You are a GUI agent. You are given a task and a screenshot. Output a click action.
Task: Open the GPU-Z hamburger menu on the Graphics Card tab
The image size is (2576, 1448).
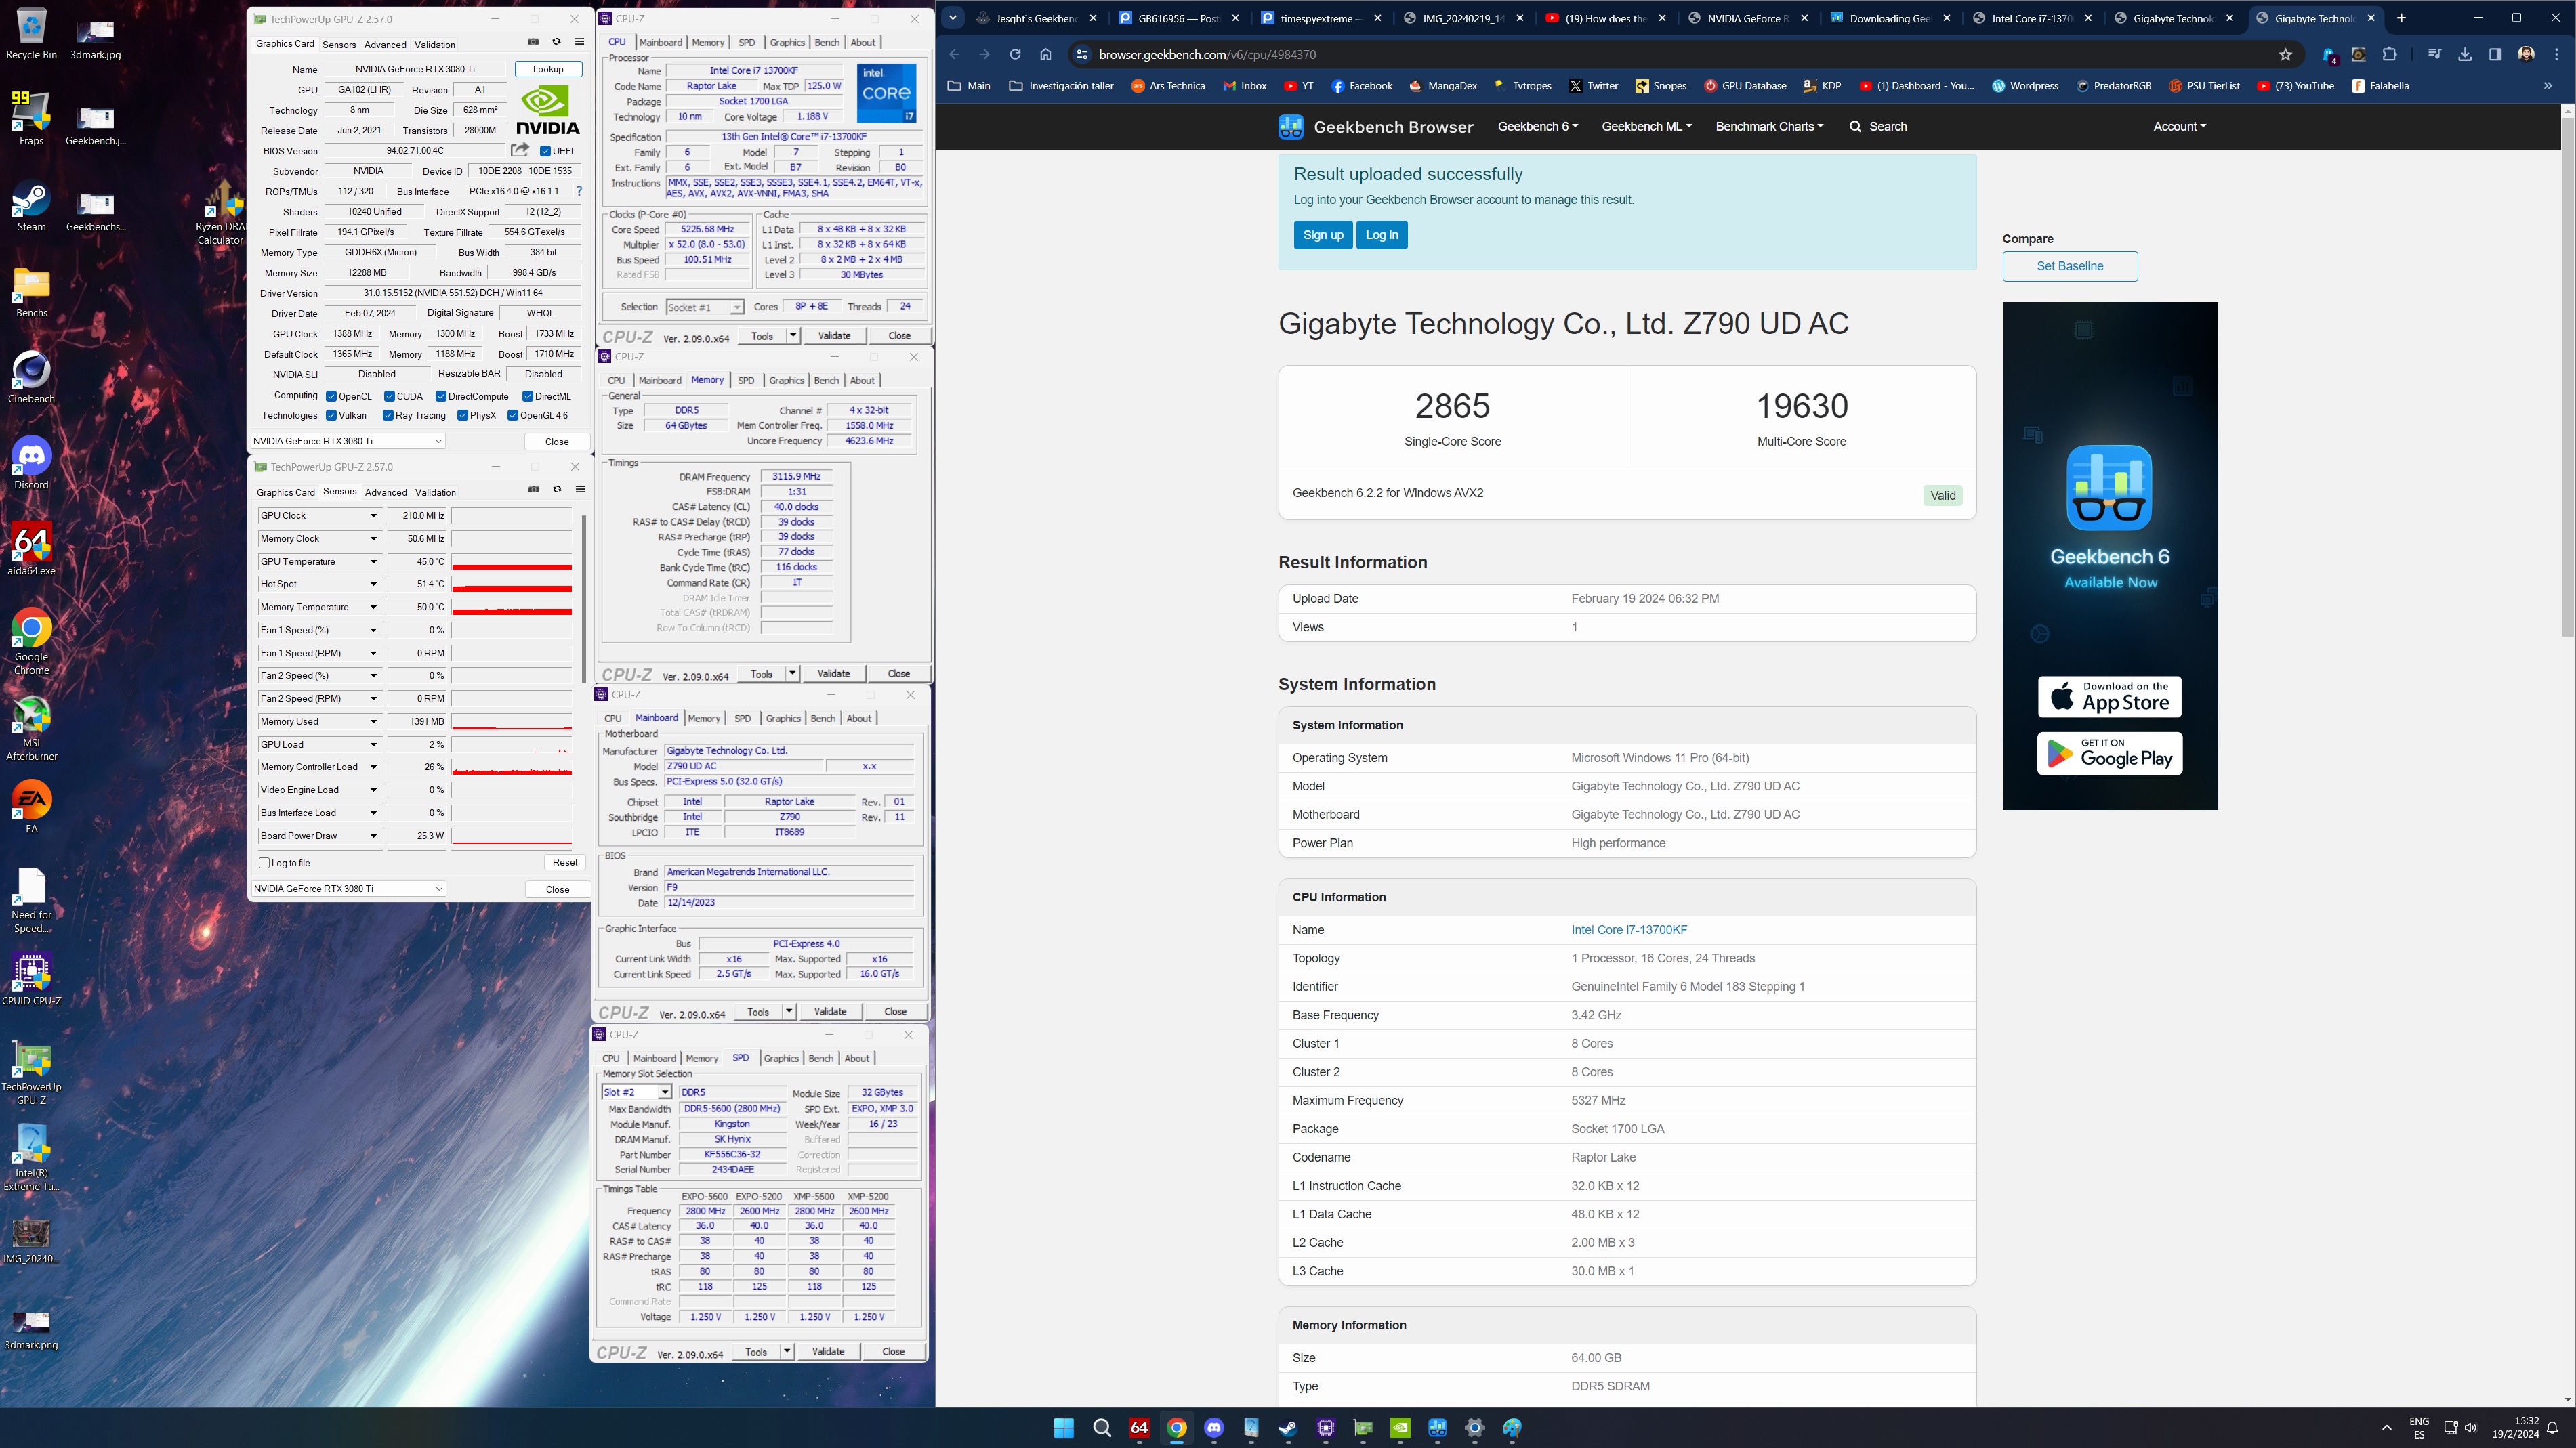(579, 42)
